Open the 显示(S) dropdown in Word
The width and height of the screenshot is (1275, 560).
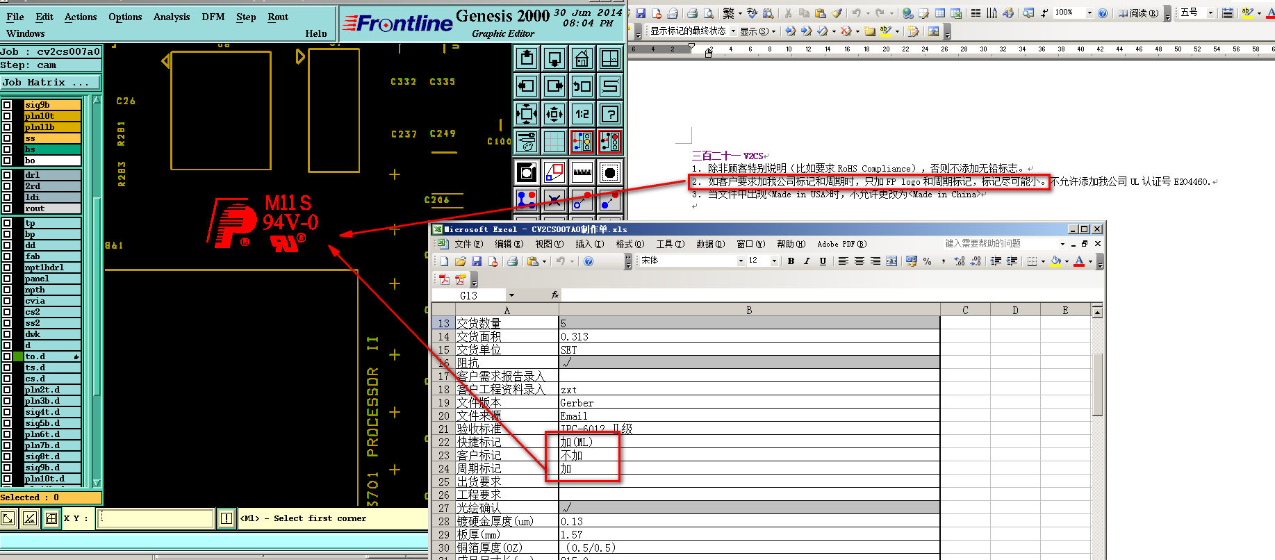[758, 31]
